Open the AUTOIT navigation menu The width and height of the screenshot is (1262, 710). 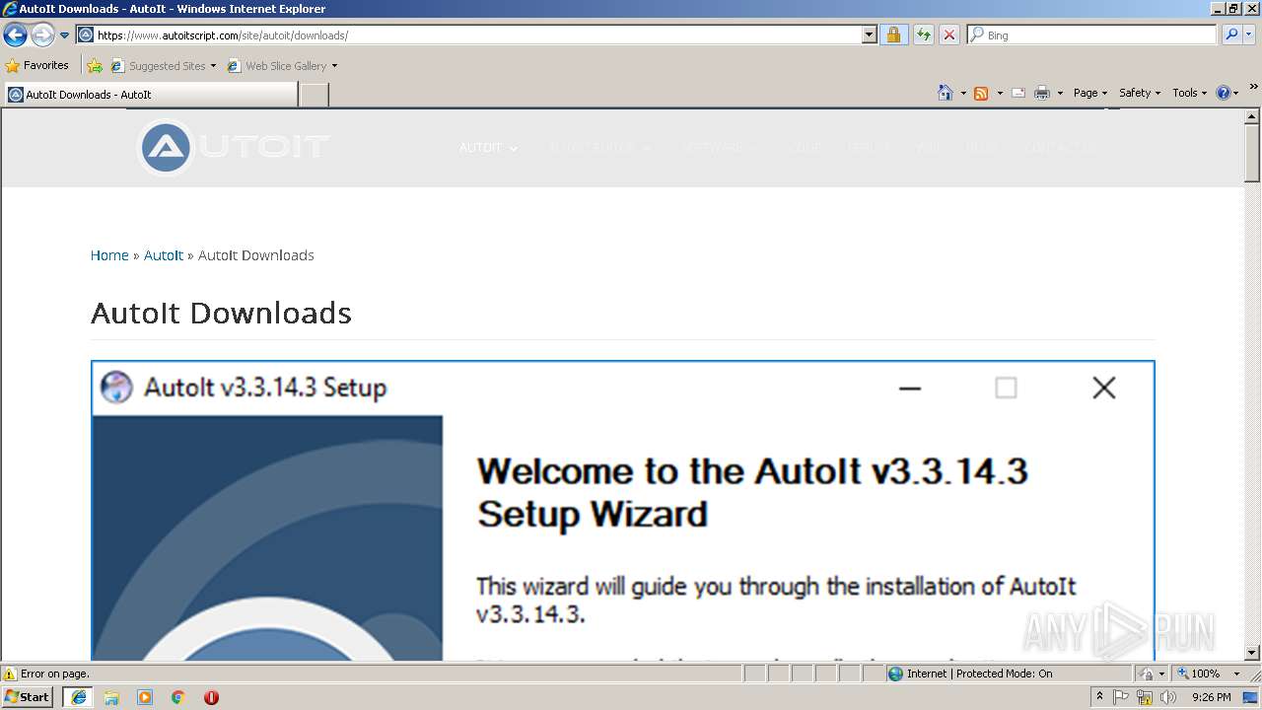point(488,148)
